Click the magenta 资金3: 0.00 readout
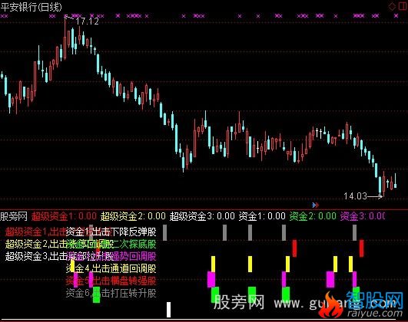 tap(363, 216)
